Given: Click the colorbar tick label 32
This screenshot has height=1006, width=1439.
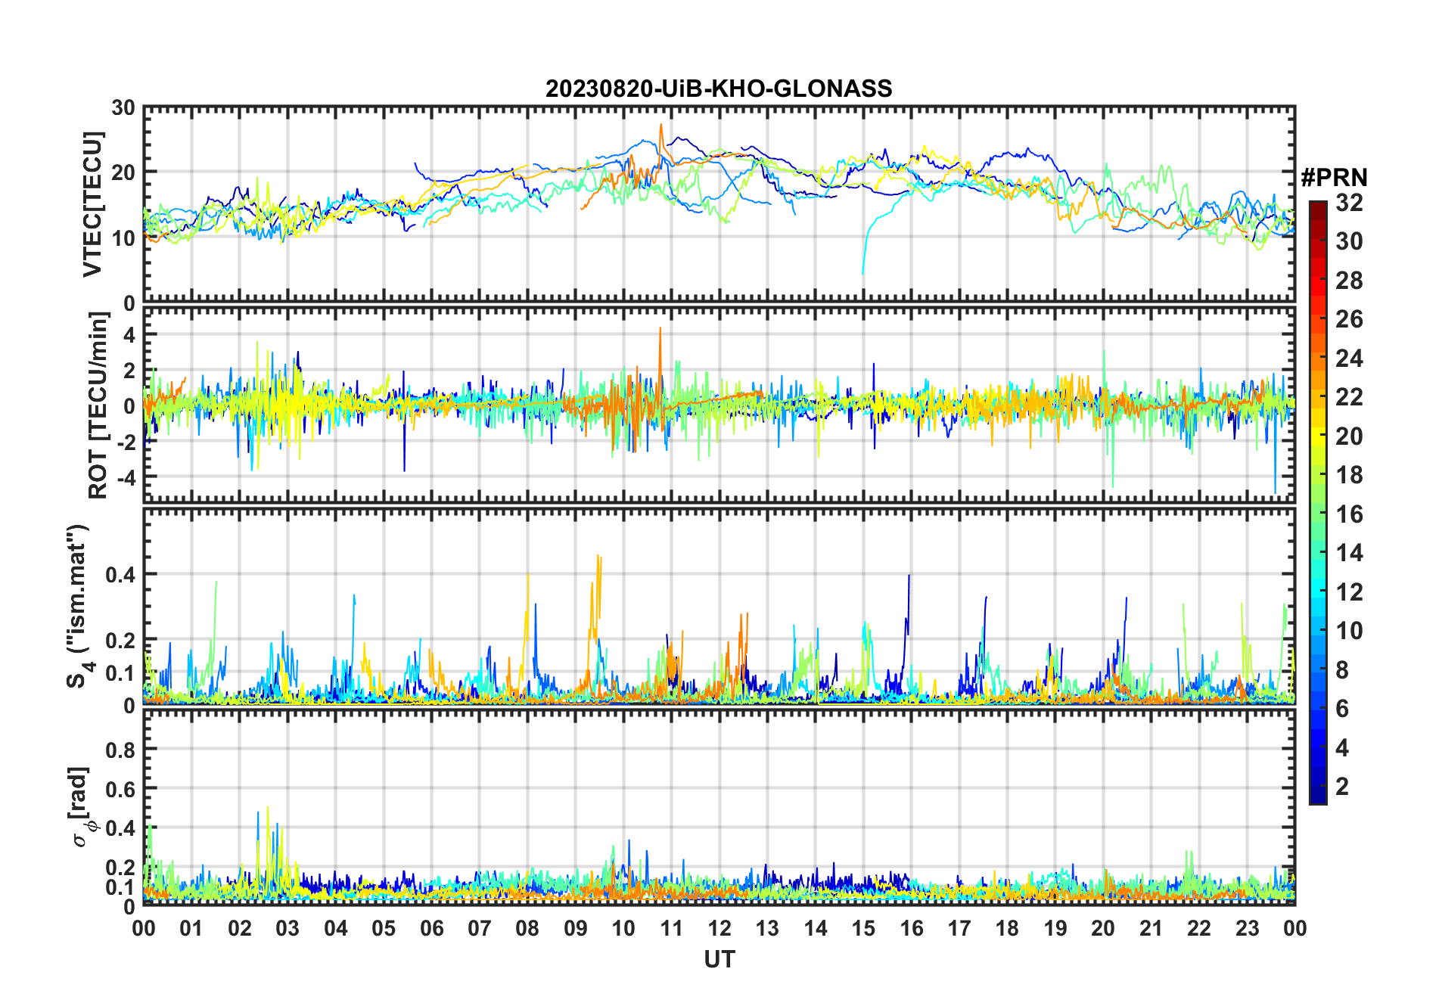Looking at the screenshot, I should coord(1349,203).
